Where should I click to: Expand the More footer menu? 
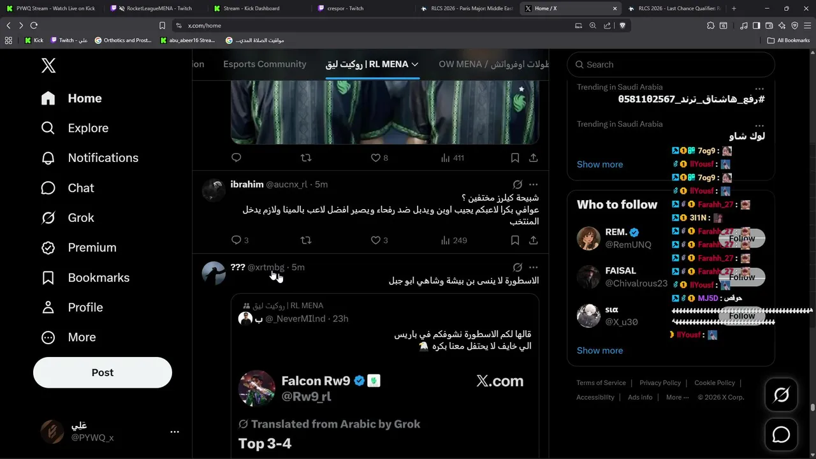[x=677, y=397]
